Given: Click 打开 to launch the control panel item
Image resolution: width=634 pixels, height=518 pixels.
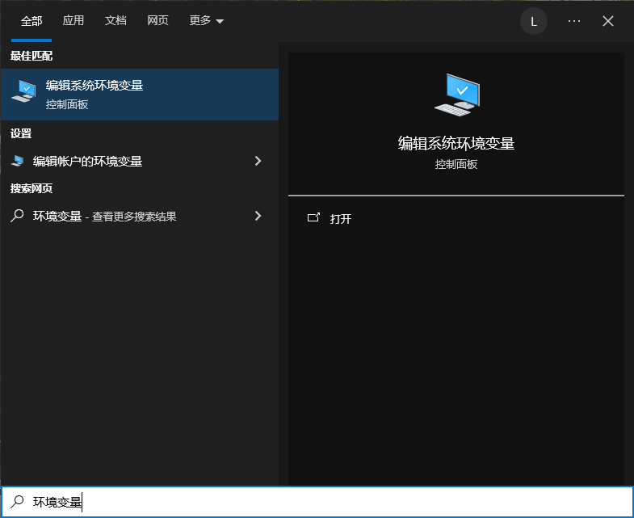Looking at the screenshot, I should 341,219.
